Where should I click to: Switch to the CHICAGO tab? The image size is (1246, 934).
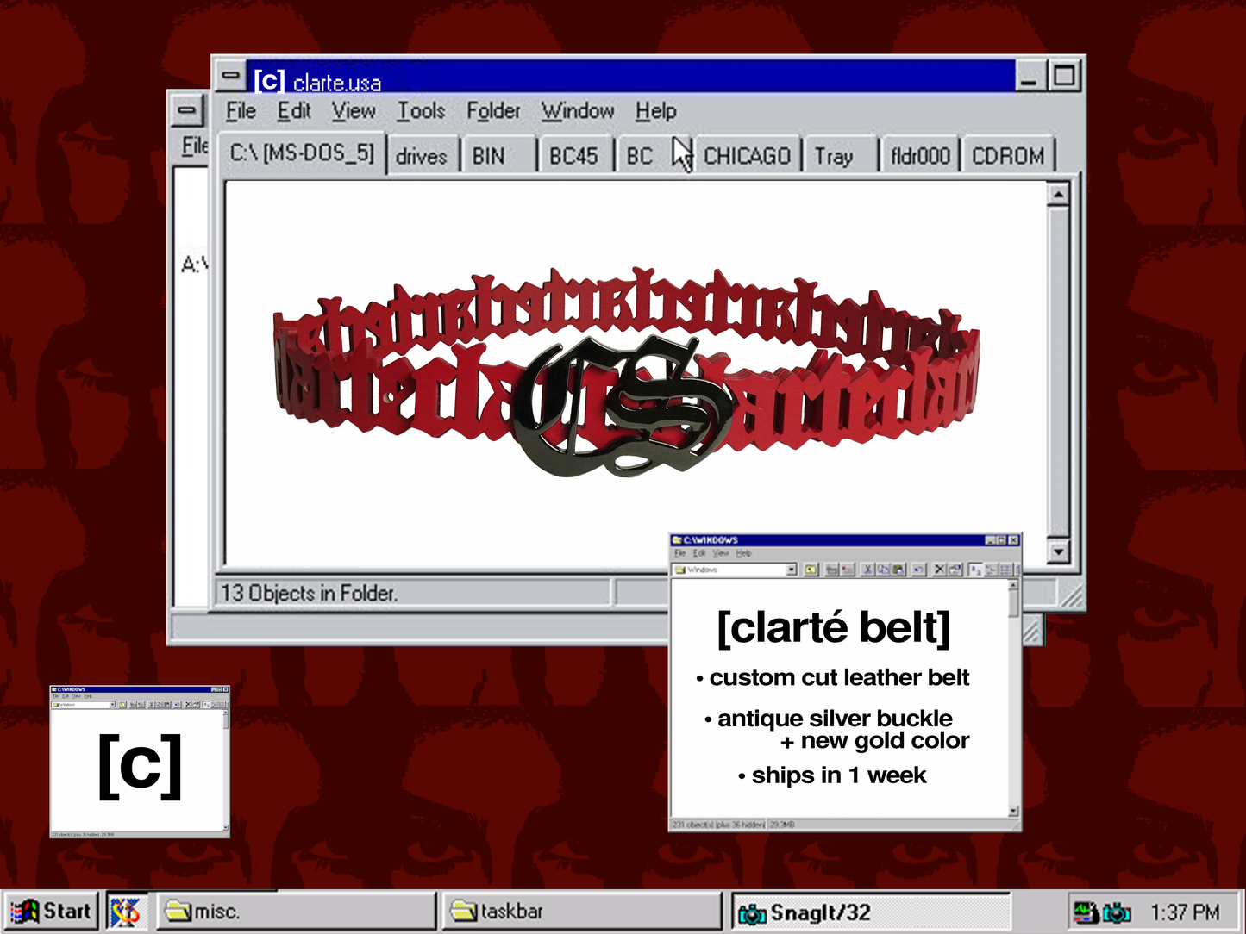pos(747,156)
